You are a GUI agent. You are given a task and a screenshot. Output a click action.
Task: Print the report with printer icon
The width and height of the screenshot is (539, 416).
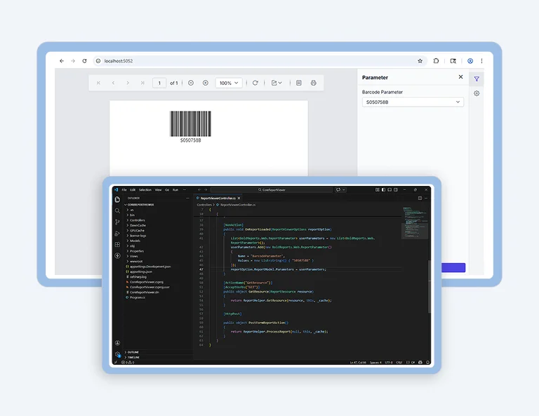point(314,83)
